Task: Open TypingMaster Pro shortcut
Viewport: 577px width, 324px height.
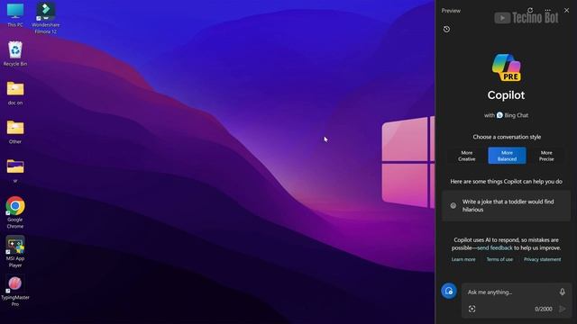Action: click(15, 291)
